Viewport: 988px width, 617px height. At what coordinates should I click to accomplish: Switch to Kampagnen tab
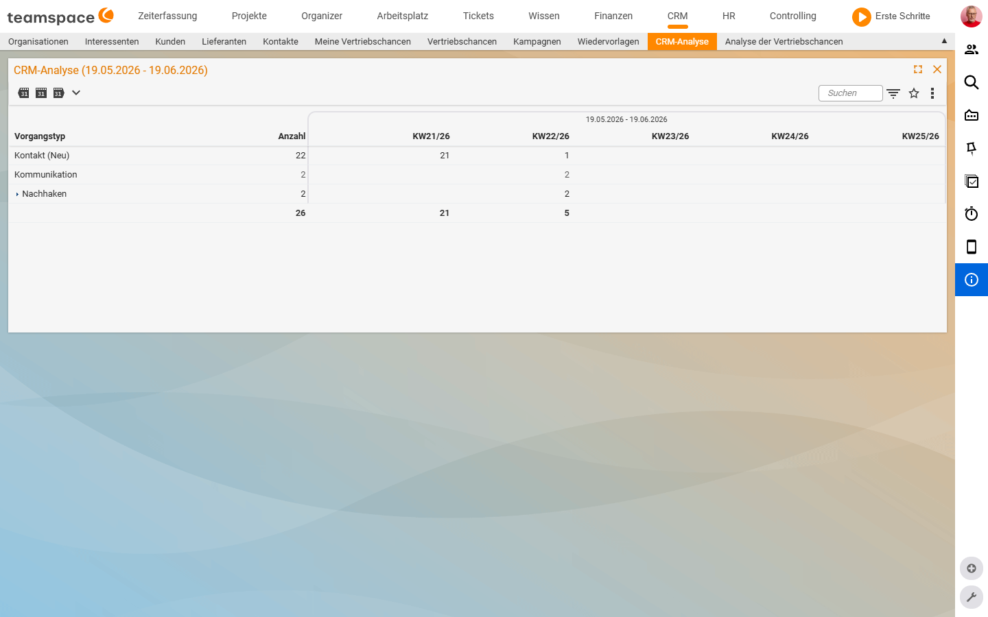click(x=537, y=42)
